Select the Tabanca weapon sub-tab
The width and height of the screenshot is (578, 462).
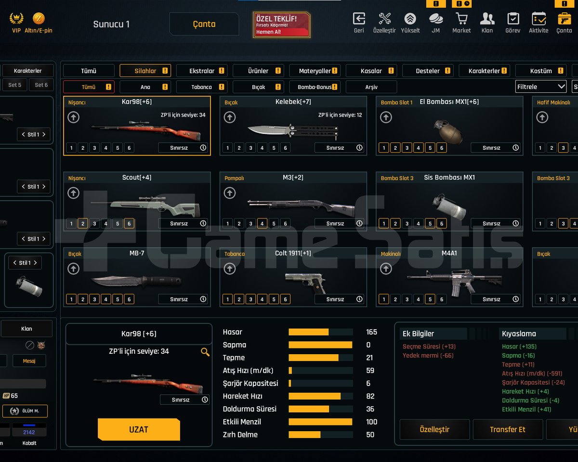(202, 87)
